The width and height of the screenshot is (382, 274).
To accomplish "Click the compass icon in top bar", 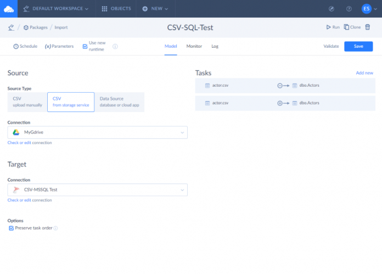I will click(x=332, y=9).
